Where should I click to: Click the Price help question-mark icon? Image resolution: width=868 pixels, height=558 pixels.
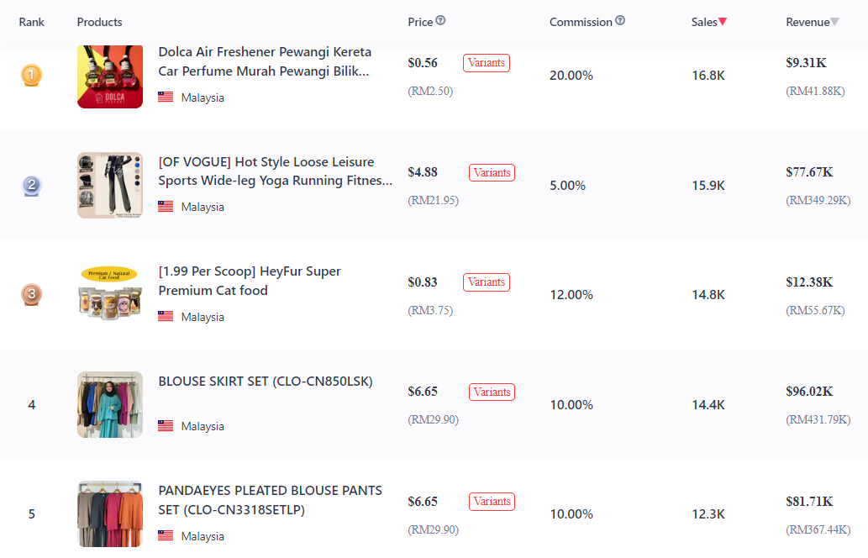pos(440,20)
